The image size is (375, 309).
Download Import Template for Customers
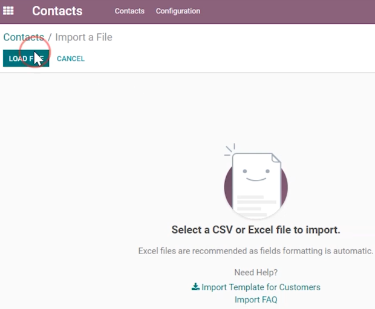[x=261, y=287]
